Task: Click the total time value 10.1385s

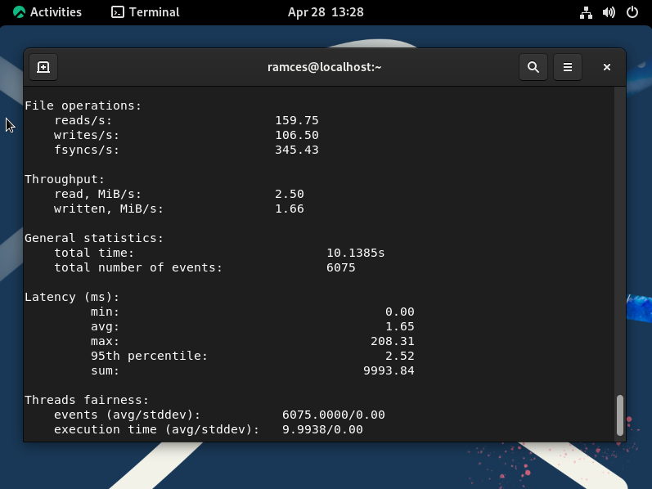Action: pos(356,253)
